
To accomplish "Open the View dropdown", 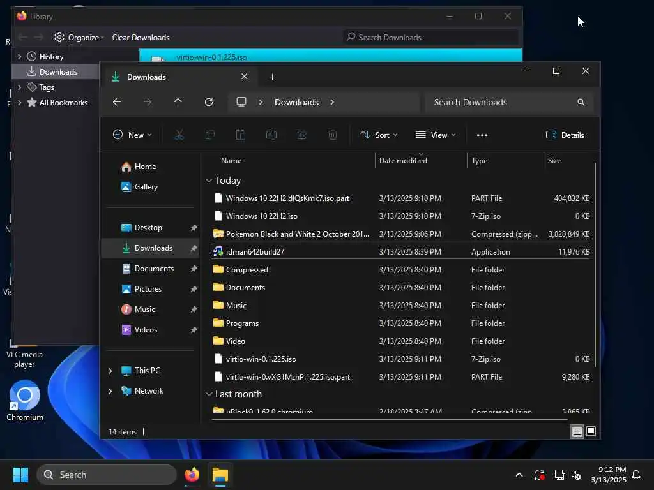I will (x=436, y=135).
